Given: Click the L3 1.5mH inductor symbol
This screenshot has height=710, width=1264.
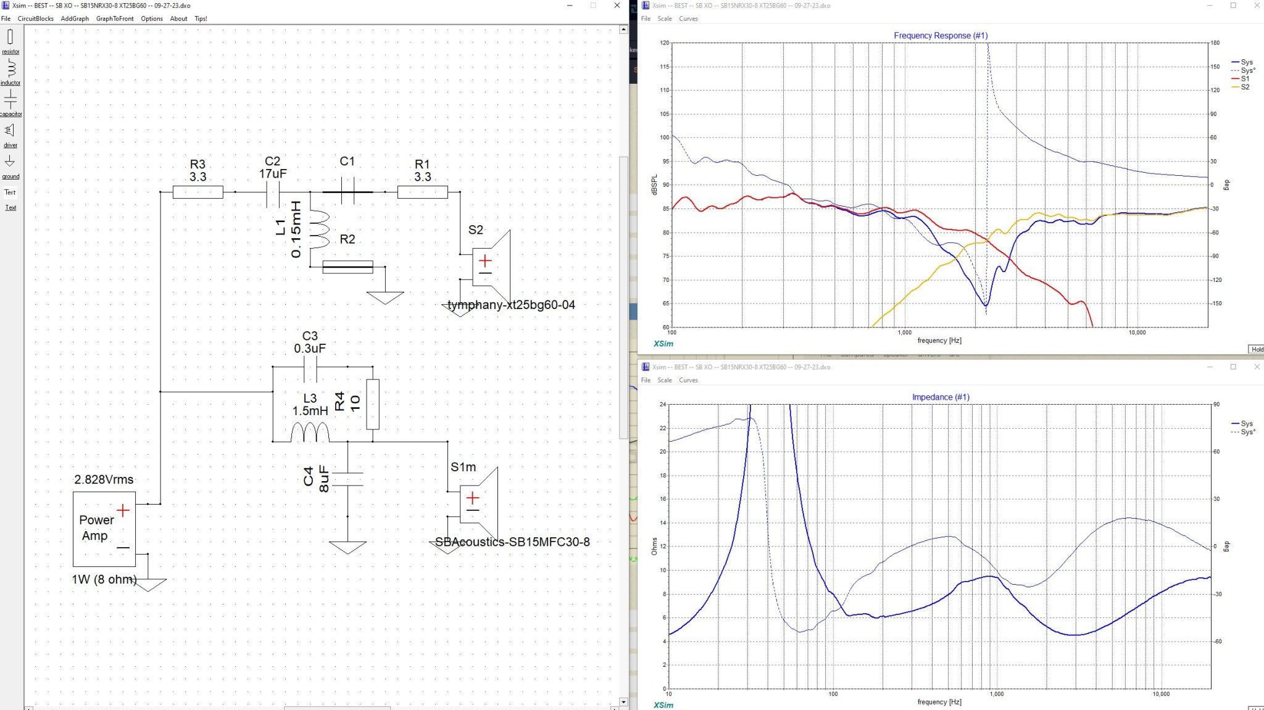Looking at the screenshot, I should pyautogui.click(x=310, y=432).
